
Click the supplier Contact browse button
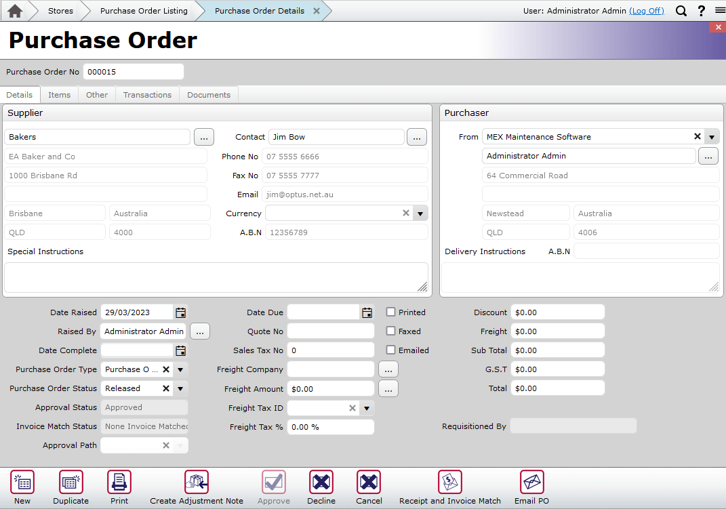tap(416, 136)
